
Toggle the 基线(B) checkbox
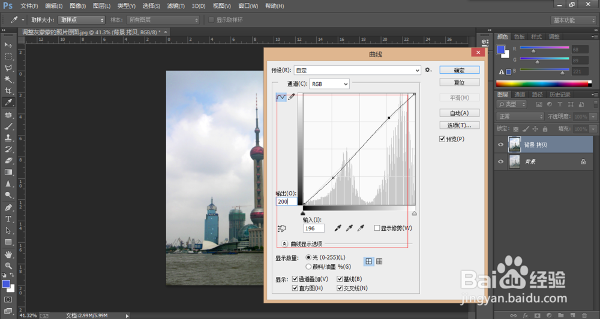340,279
